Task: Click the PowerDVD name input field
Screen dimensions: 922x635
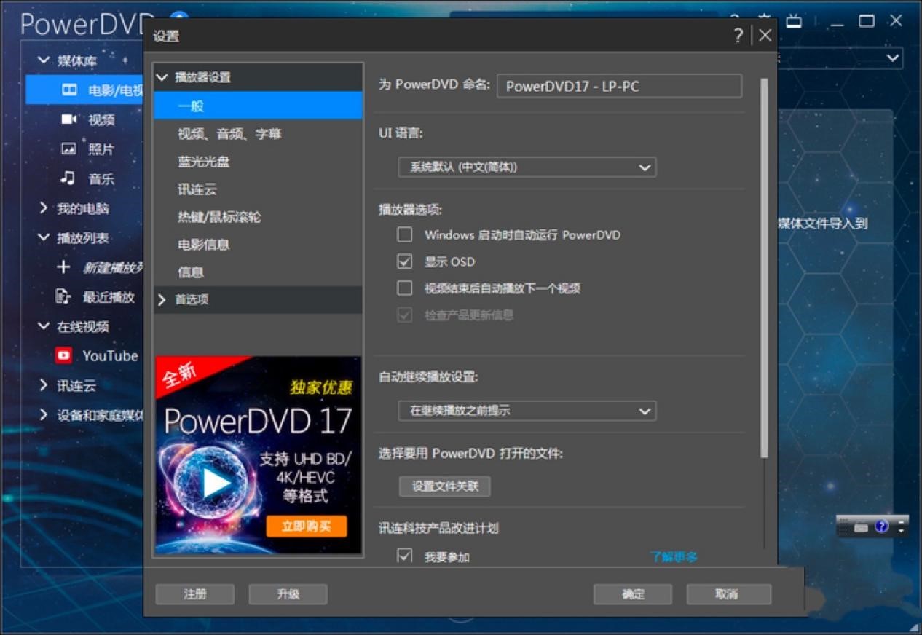Action: pyautogui.click(x=618, y=86)
